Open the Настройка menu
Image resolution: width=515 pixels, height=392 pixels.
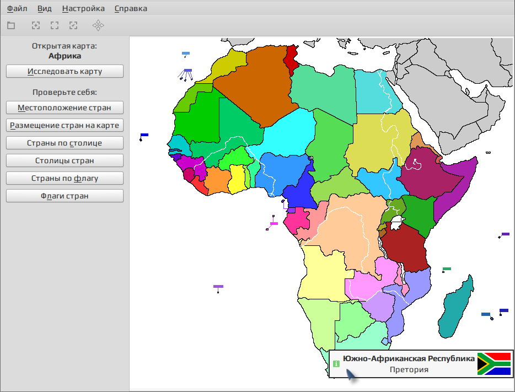[x=83, y=8]
